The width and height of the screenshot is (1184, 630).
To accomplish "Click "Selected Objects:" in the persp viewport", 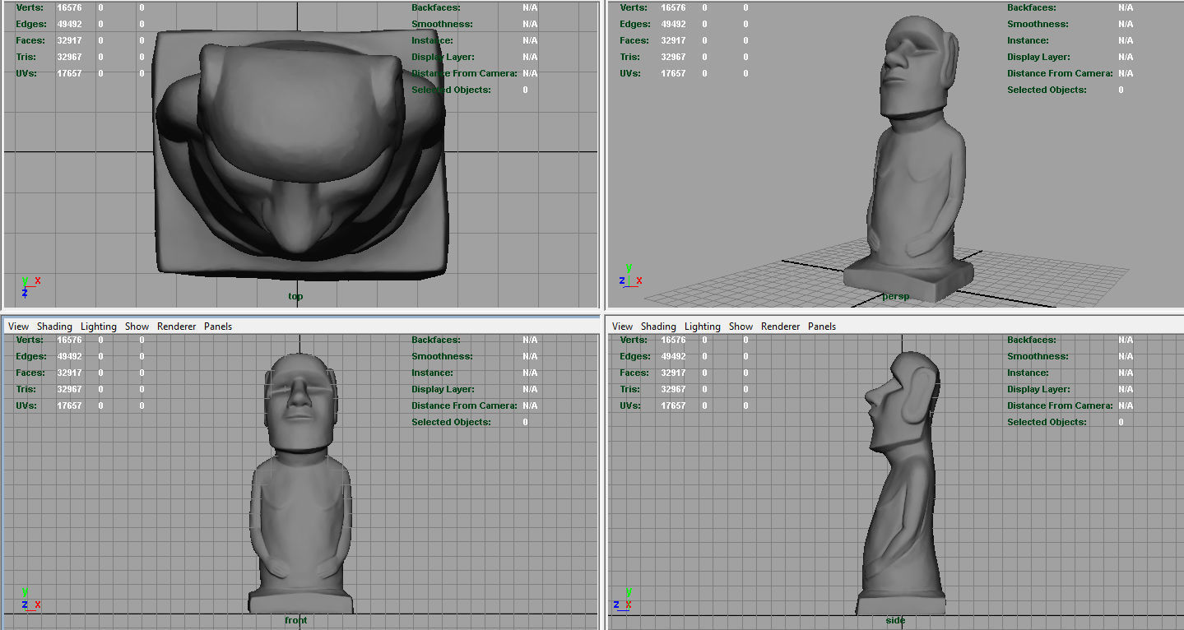I will coord(1047,90).
